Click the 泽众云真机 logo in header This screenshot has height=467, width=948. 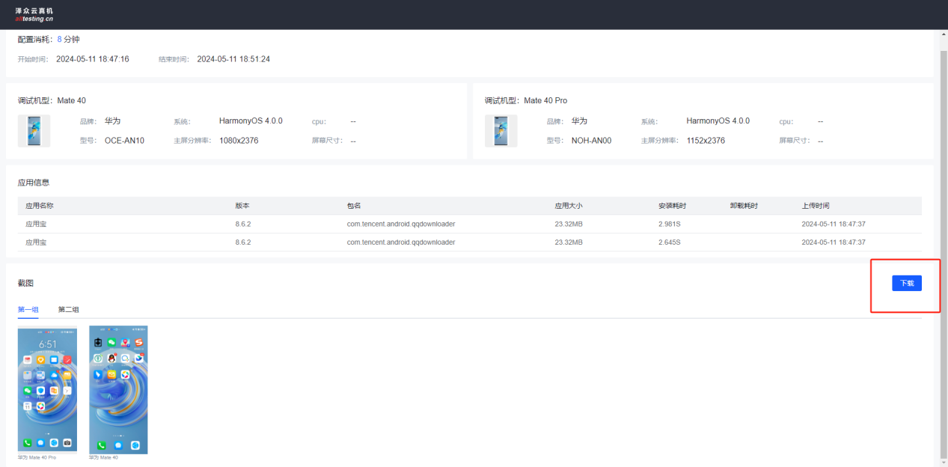[34, 14]
